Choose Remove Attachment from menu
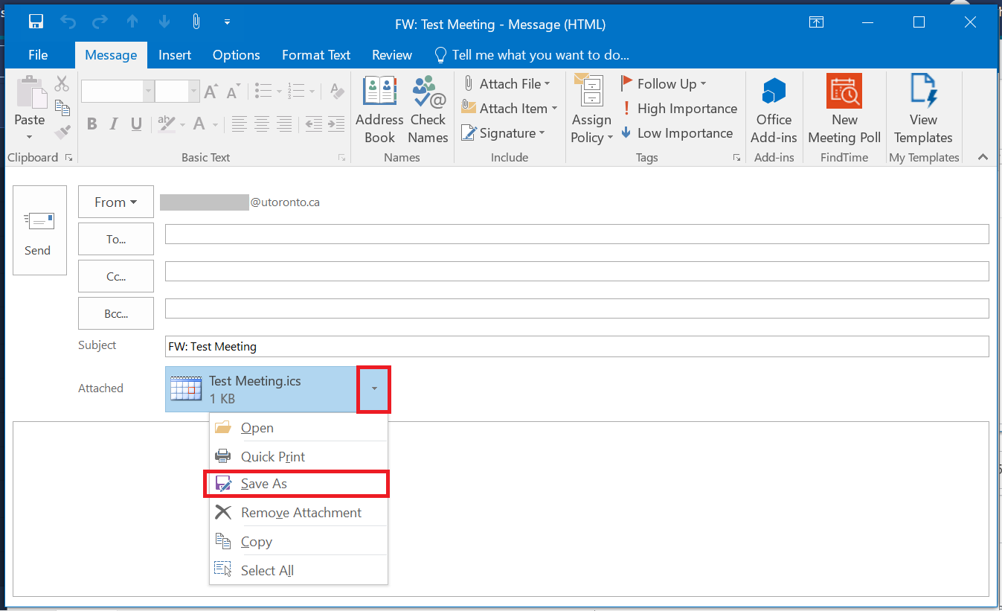This screenshot has height=611, width=1002. click(298, 513)
